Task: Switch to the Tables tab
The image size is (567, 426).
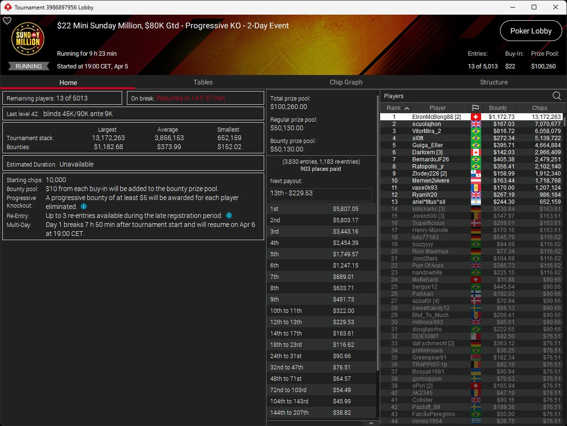Action: (203, 82)
